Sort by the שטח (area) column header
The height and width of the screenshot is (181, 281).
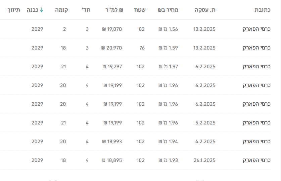(140, 10)
